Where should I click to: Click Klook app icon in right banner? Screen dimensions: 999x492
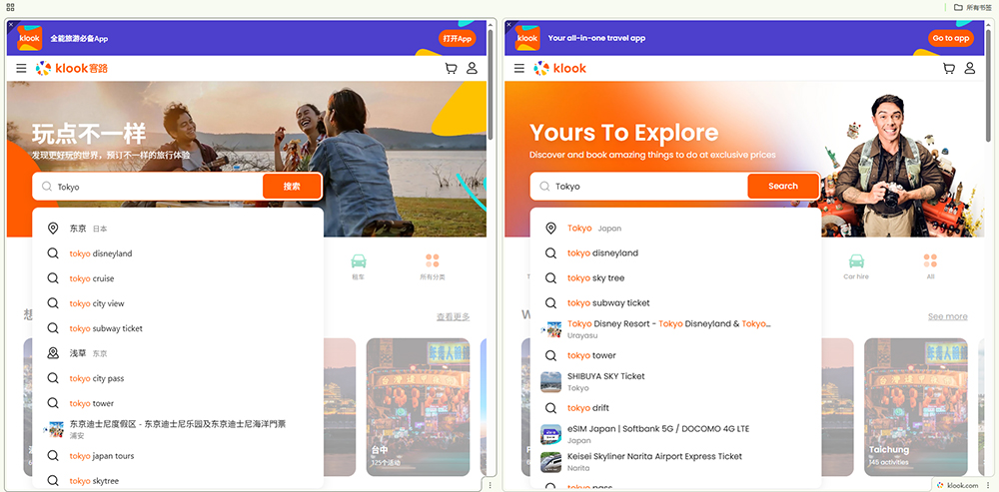click(527, 38)
